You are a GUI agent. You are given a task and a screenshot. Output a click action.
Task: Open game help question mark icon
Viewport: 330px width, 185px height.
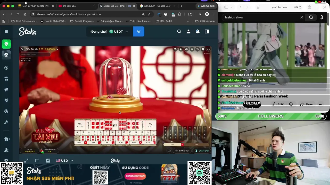203,49
